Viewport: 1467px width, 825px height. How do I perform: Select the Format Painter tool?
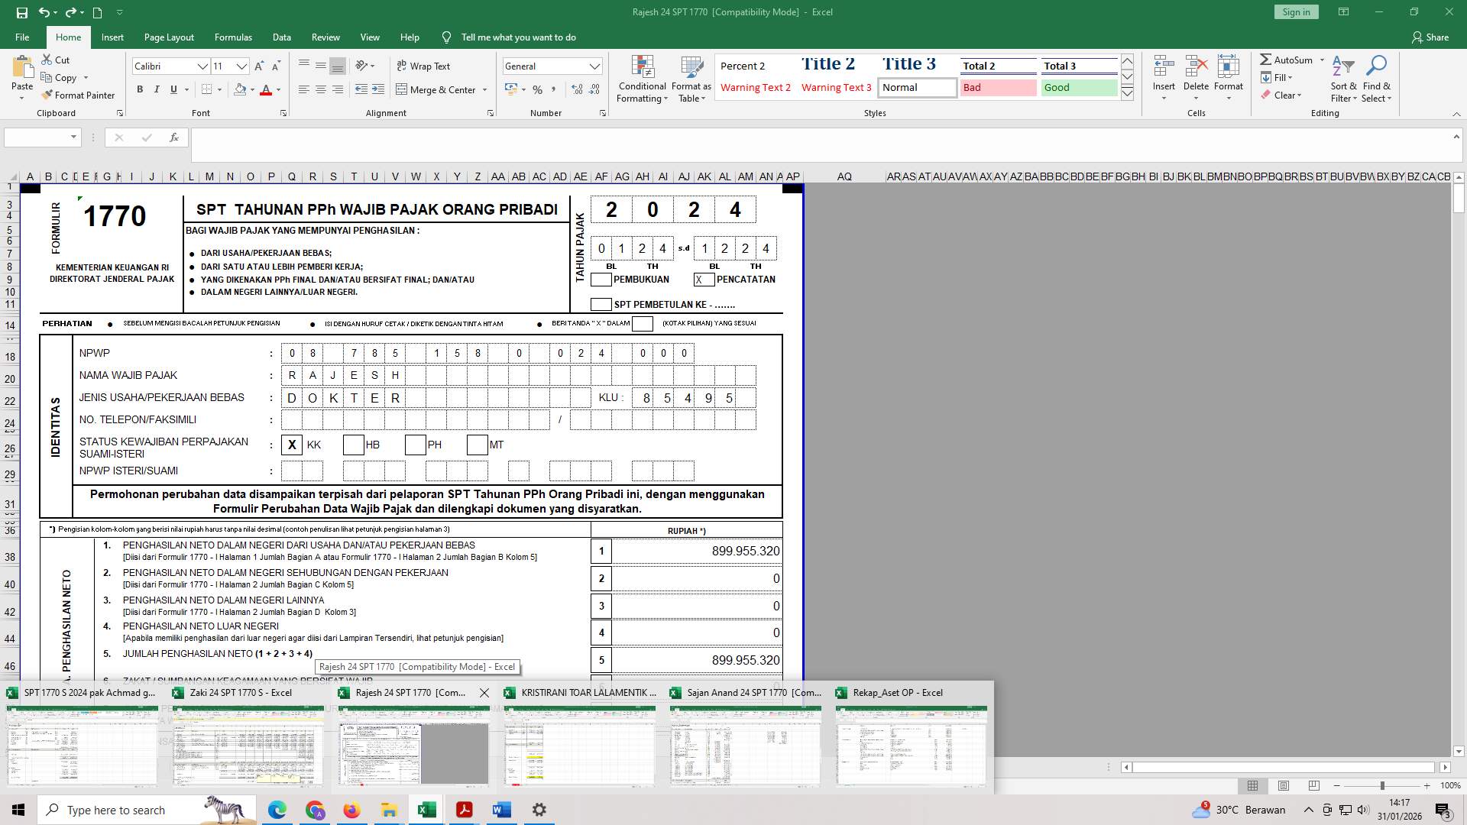pos(79,95)
